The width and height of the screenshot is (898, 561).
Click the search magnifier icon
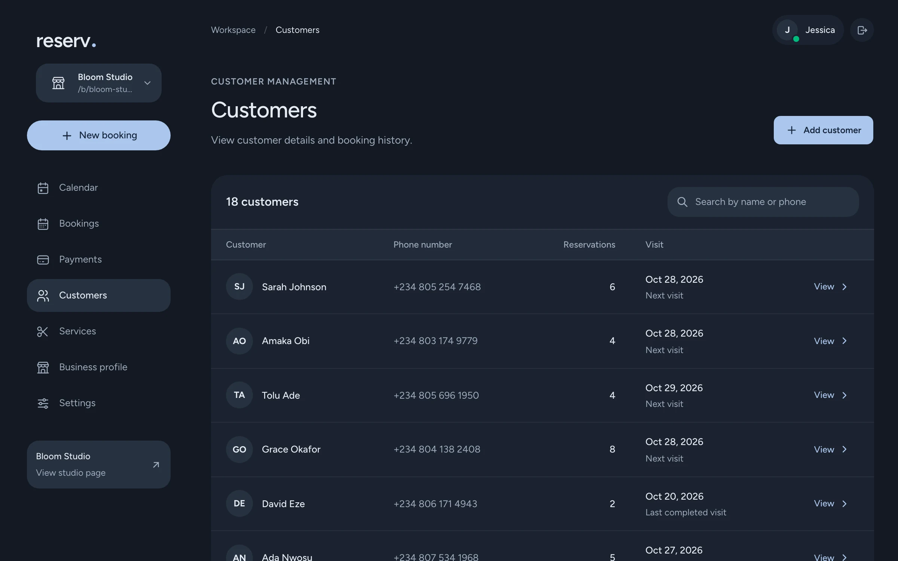click(682, 202)
